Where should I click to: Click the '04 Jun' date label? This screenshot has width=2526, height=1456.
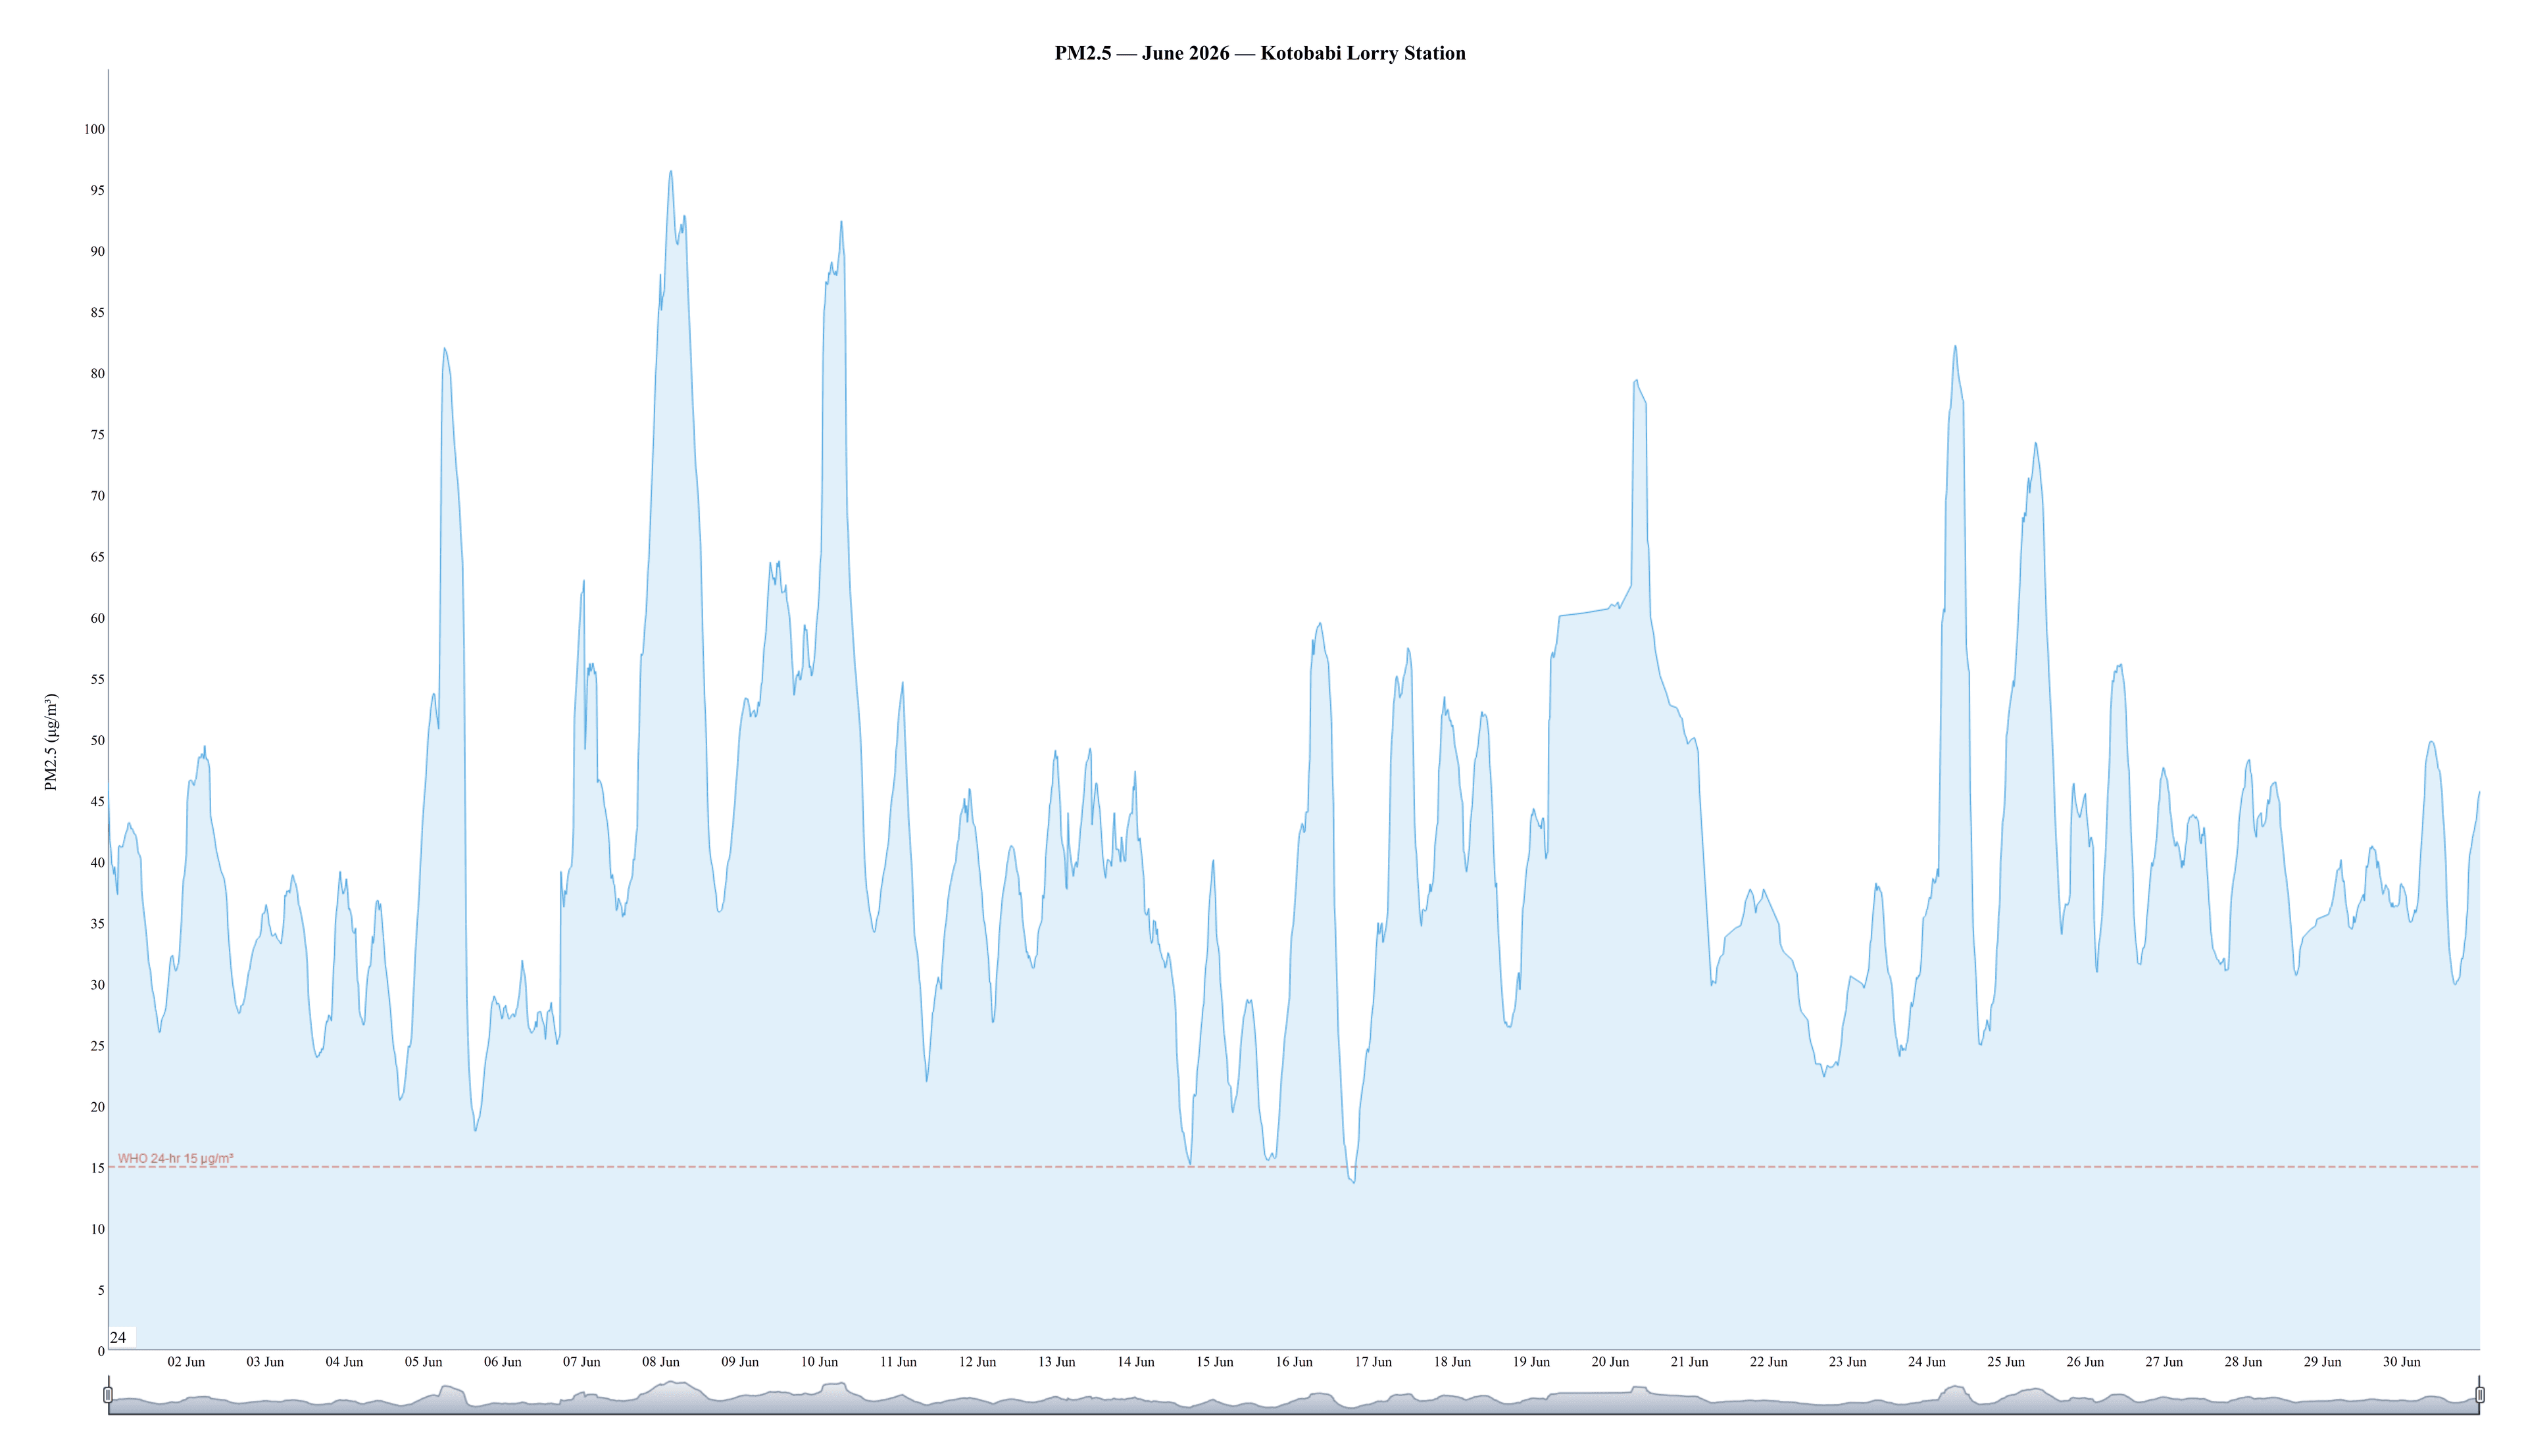pyautogui.click(x=344, y=1362)
